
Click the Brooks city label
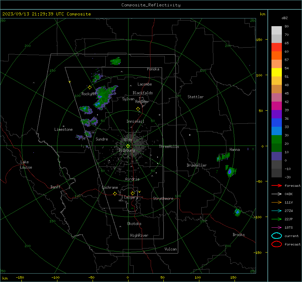[x=239, y=235]
